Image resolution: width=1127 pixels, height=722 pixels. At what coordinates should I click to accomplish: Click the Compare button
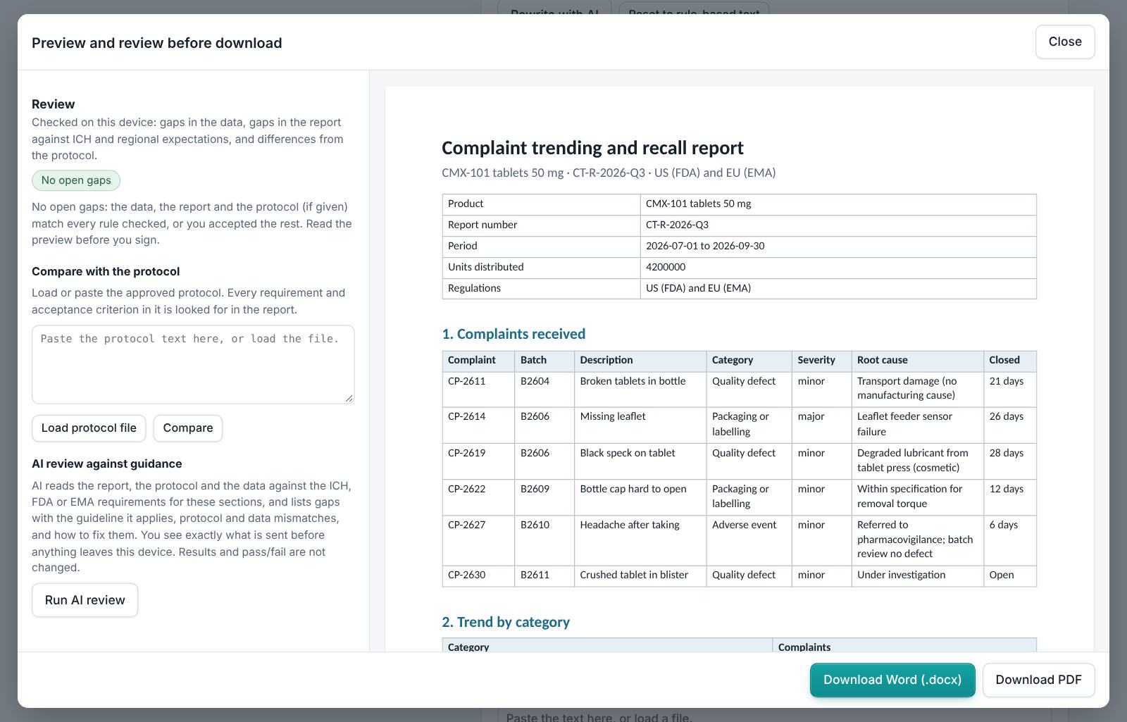click(188, 428)
